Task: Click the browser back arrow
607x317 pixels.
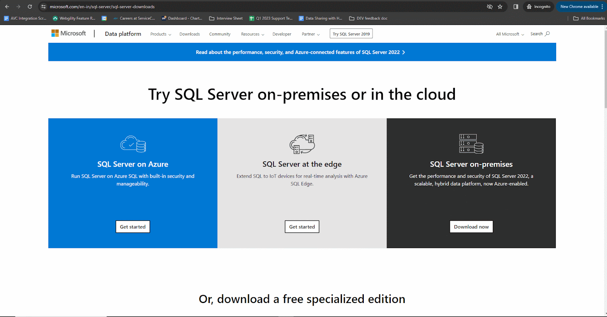Action: point(7,7)
